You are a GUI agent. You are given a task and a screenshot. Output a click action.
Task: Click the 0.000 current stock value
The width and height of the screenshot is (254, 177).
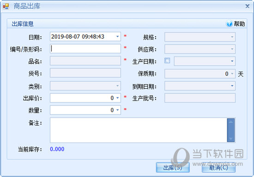[57, 149]
